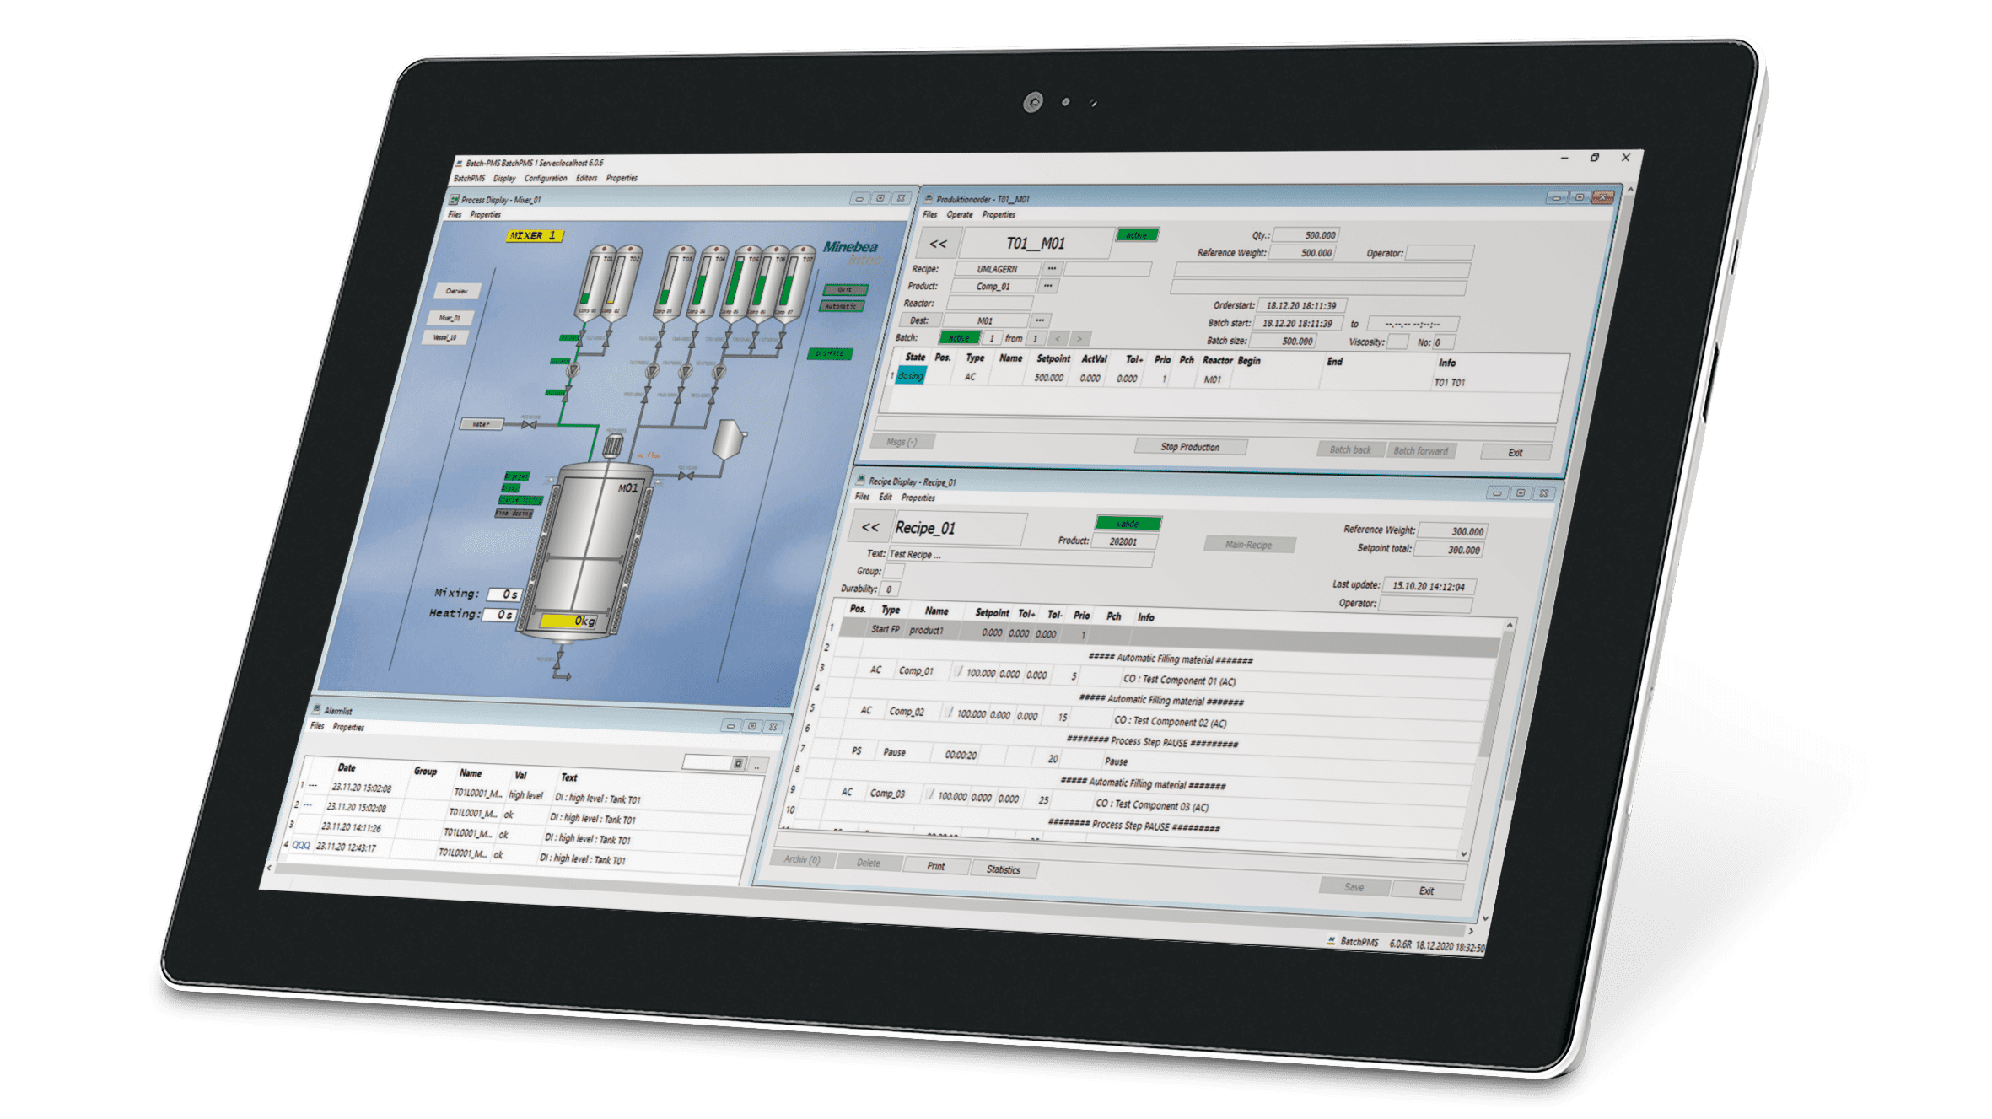This screenshot has width=1992, height=1119.
Task: Click Stop Production button
Action: tap(1190, 447)
